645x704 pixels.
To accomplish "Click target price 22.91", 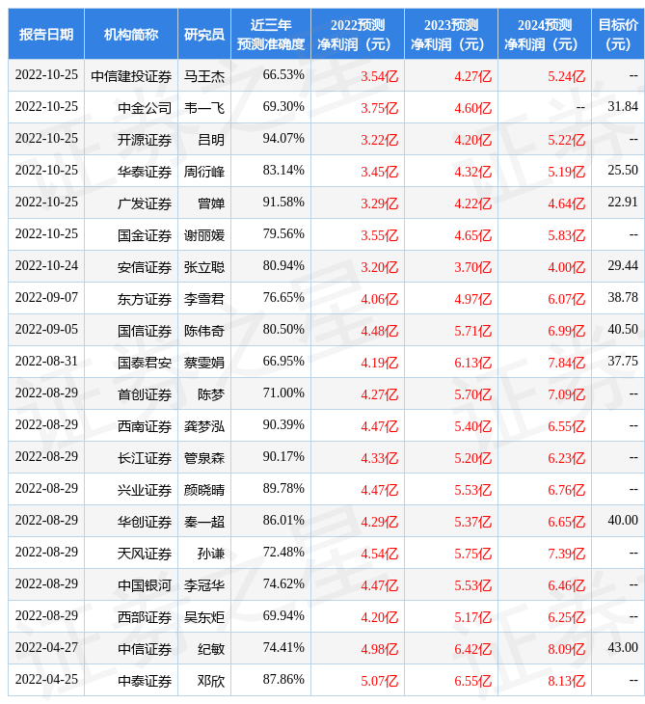I will pos(623,203).
